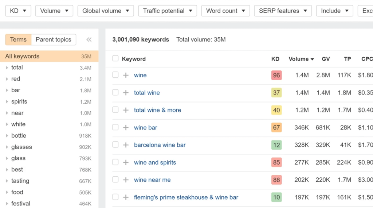This screenshot has height=208, width=373.
Task: Open the 'wine near me' keyword link
Action: tap(152, 180)
